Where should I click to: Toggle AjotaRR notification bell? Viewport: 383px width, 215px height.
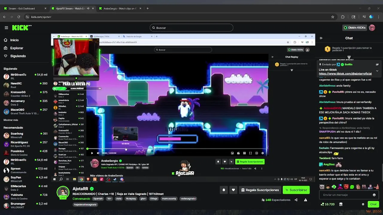[x=224, y=190]
